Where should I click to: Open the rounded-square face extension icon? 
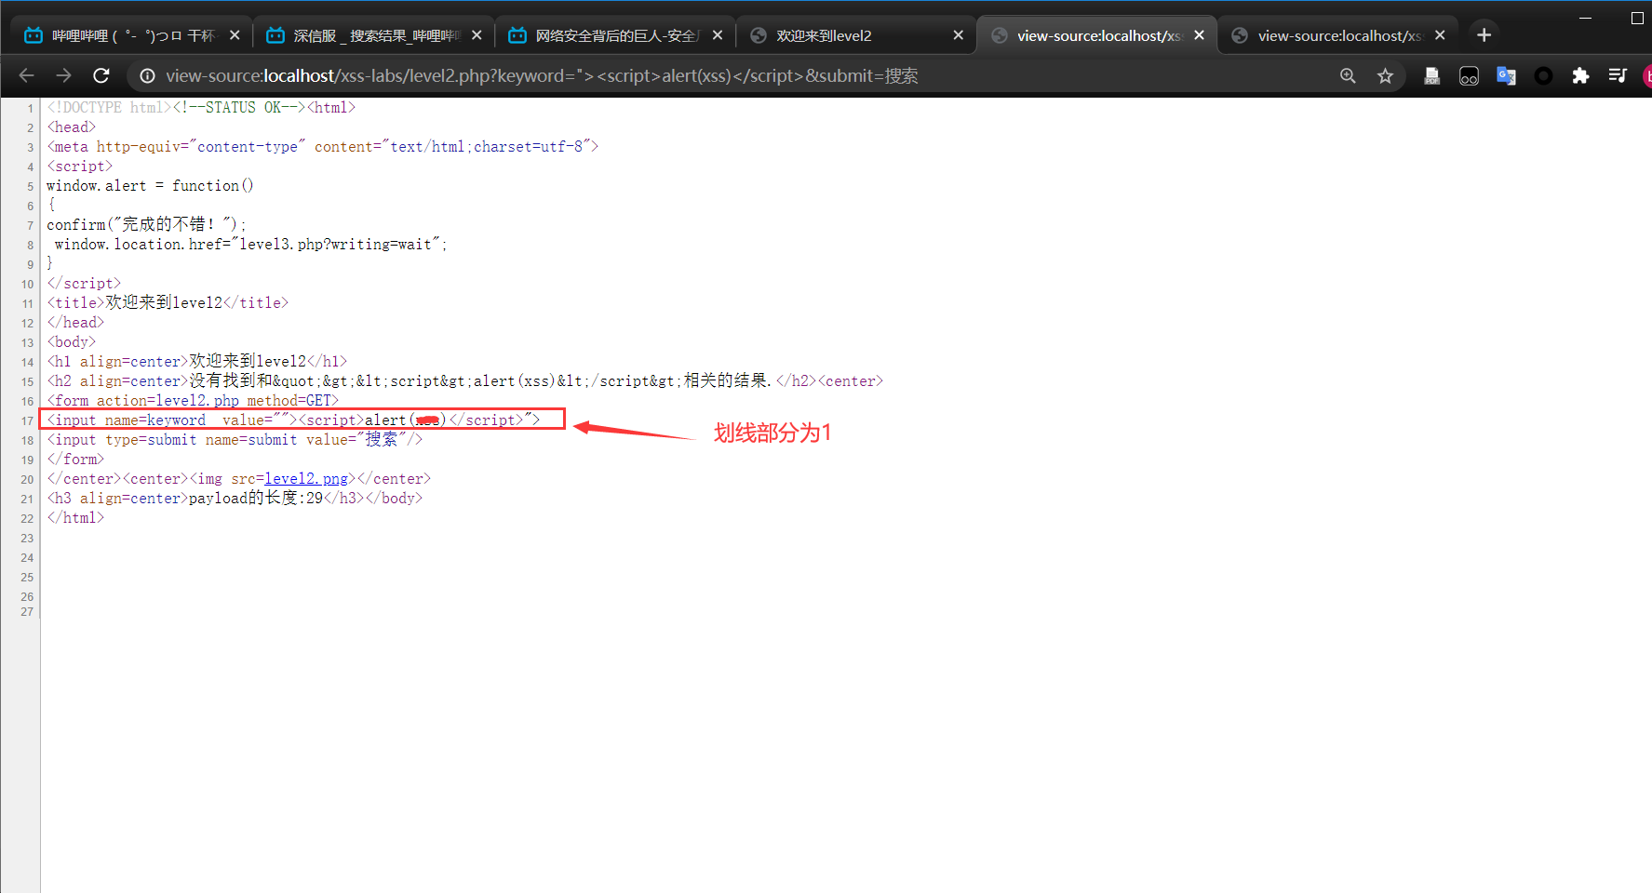[1469, 75]
